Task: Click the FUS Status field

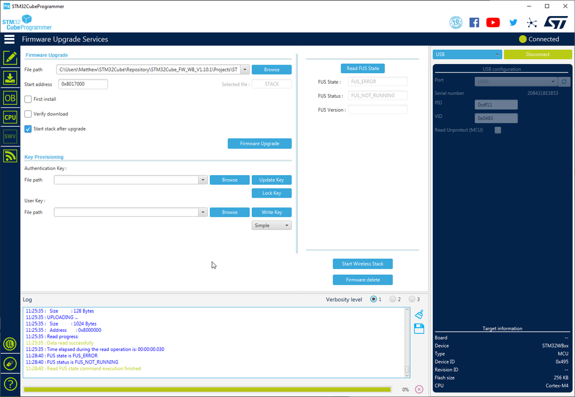Action: point(378,96)
